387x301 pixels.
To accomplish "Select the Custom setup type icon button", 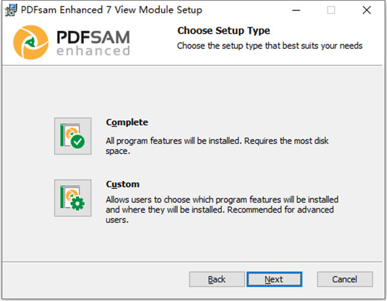I will tap(73, 197).
